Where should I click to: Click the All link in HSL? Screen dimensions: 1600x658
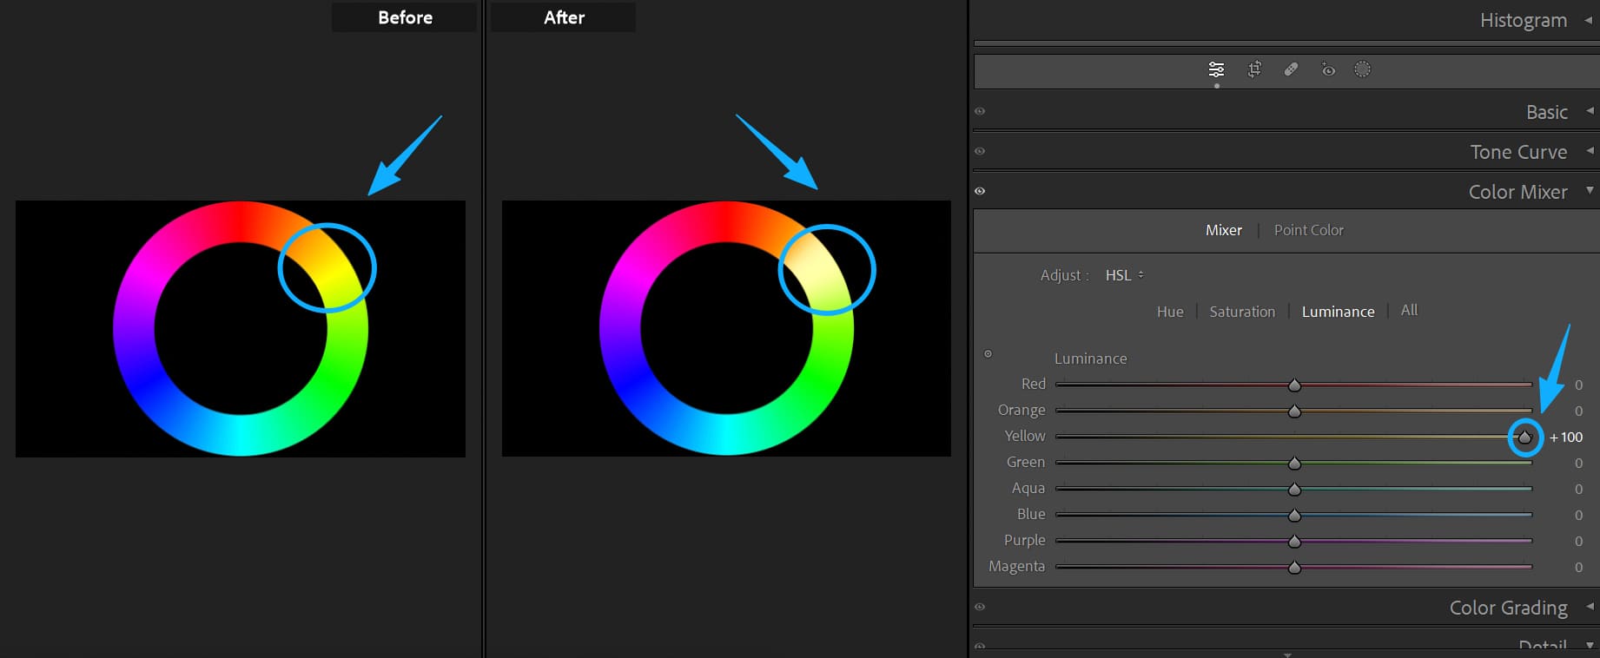click(1409, 310)
